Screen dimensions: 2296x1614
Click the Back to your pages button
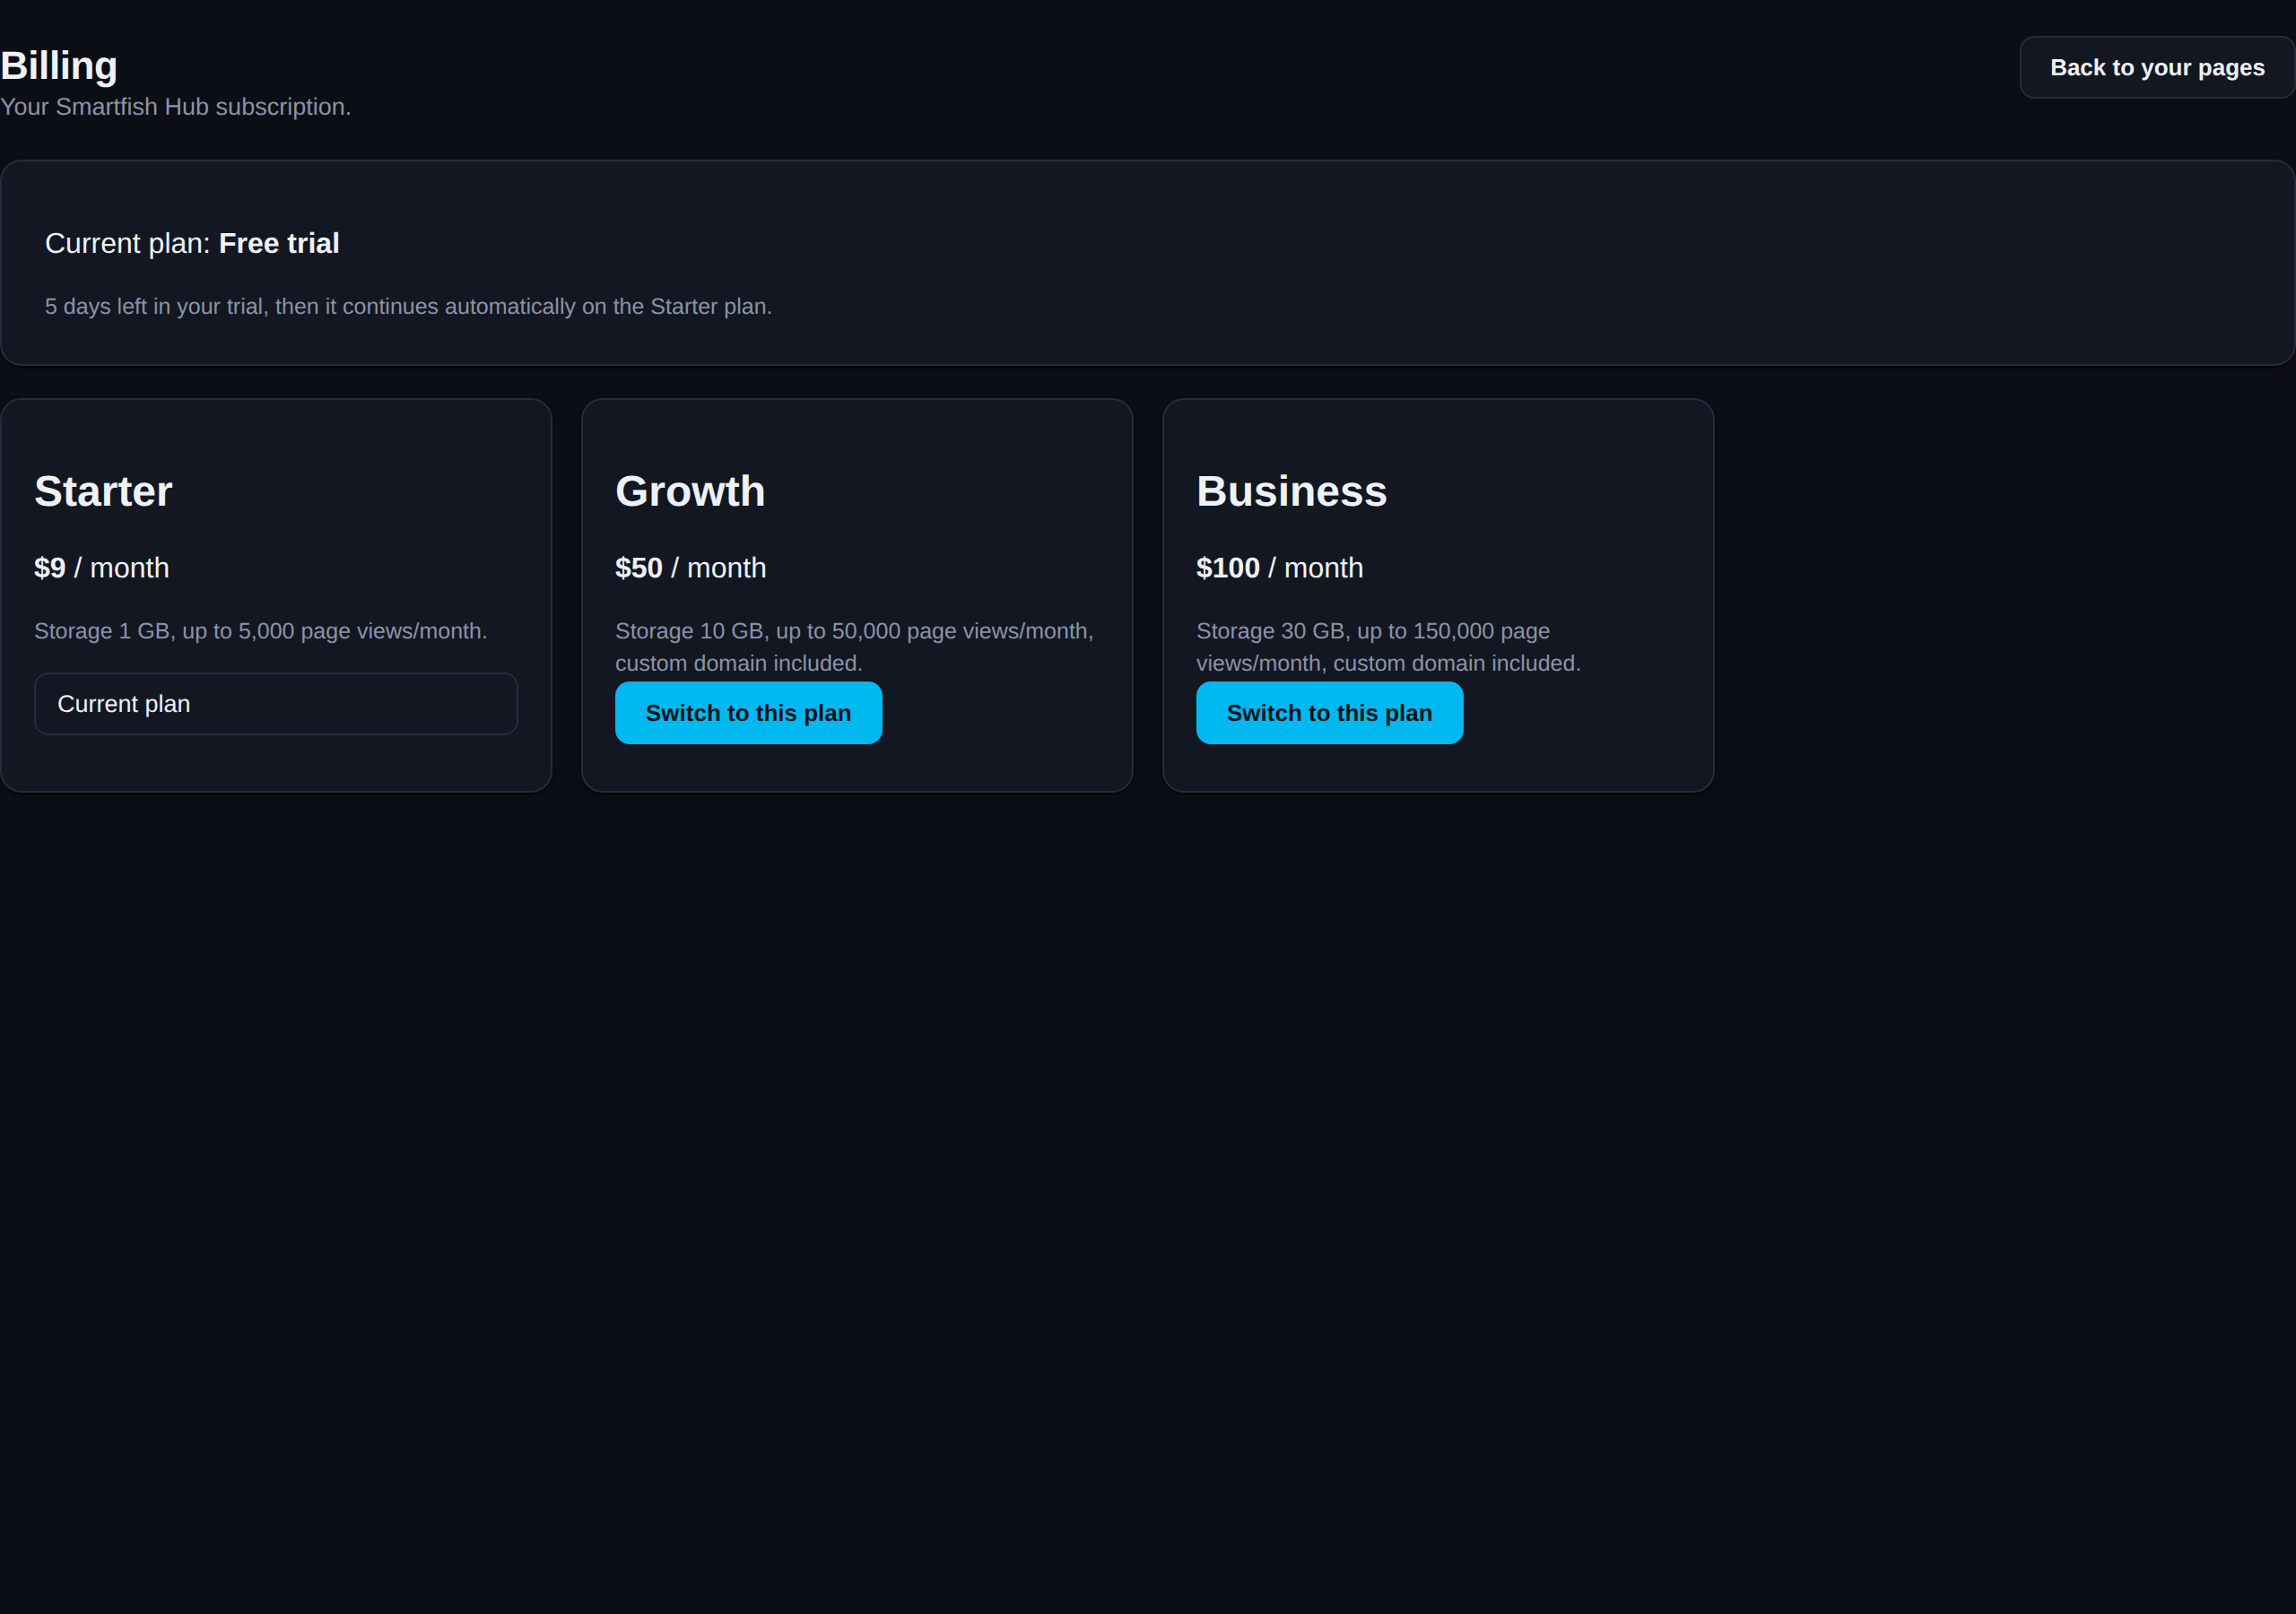pos(2156,68)
